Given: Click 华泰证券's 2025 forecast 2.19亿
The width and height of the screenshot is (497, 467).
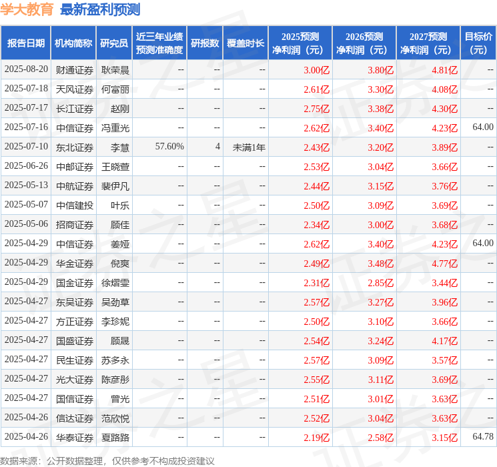Looking at the screenshot, I should pos(317,438).
